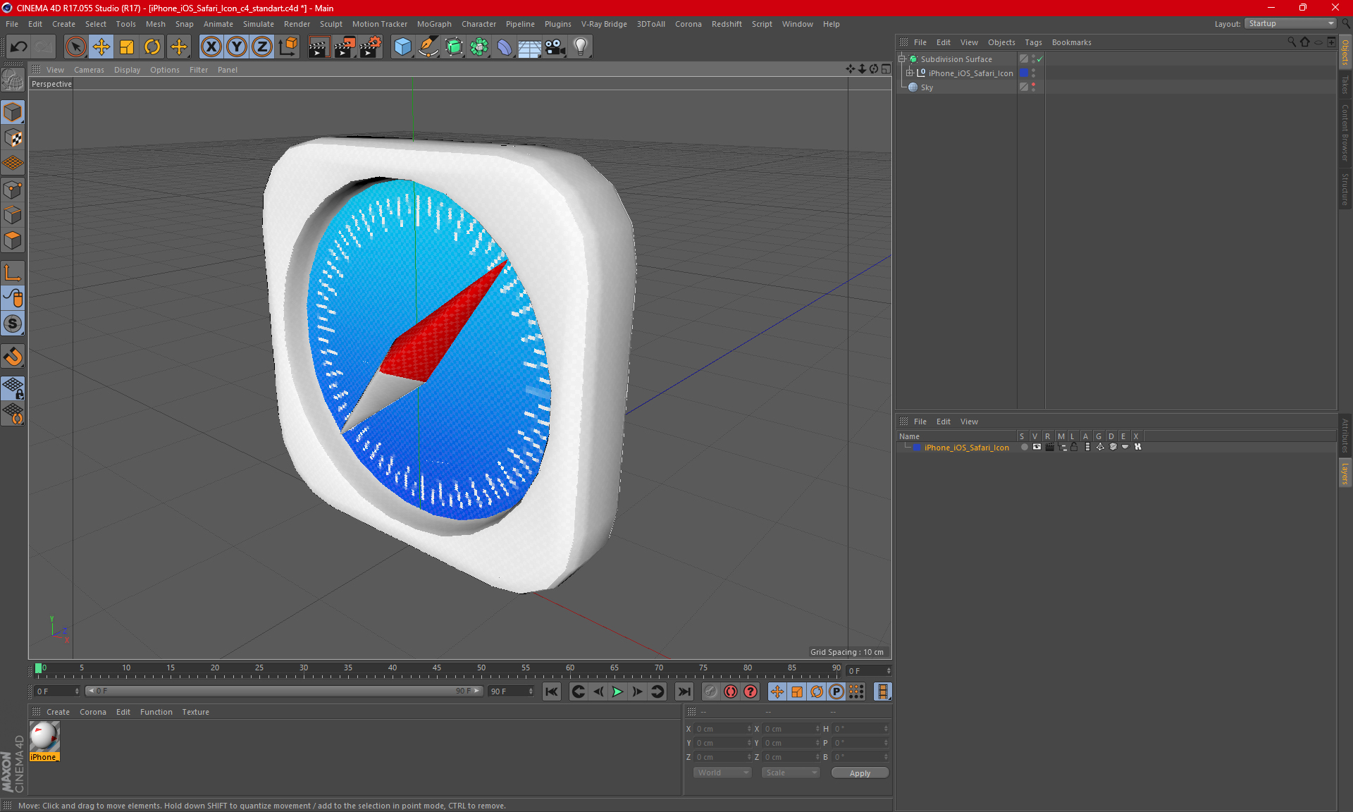Add a Subdivision Surface generator
This screenshot has width=1353, height=812.
pyautogui.click(x=454, y=47)
